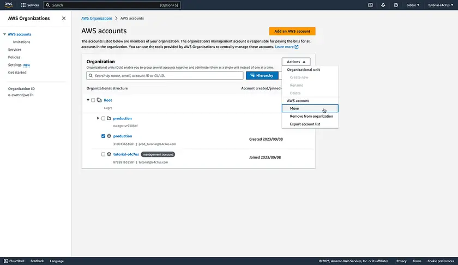Image resolution: width=458 pixels, height=265 pixels.
Task: Open the Services grid menu
Action: point(30,5)
